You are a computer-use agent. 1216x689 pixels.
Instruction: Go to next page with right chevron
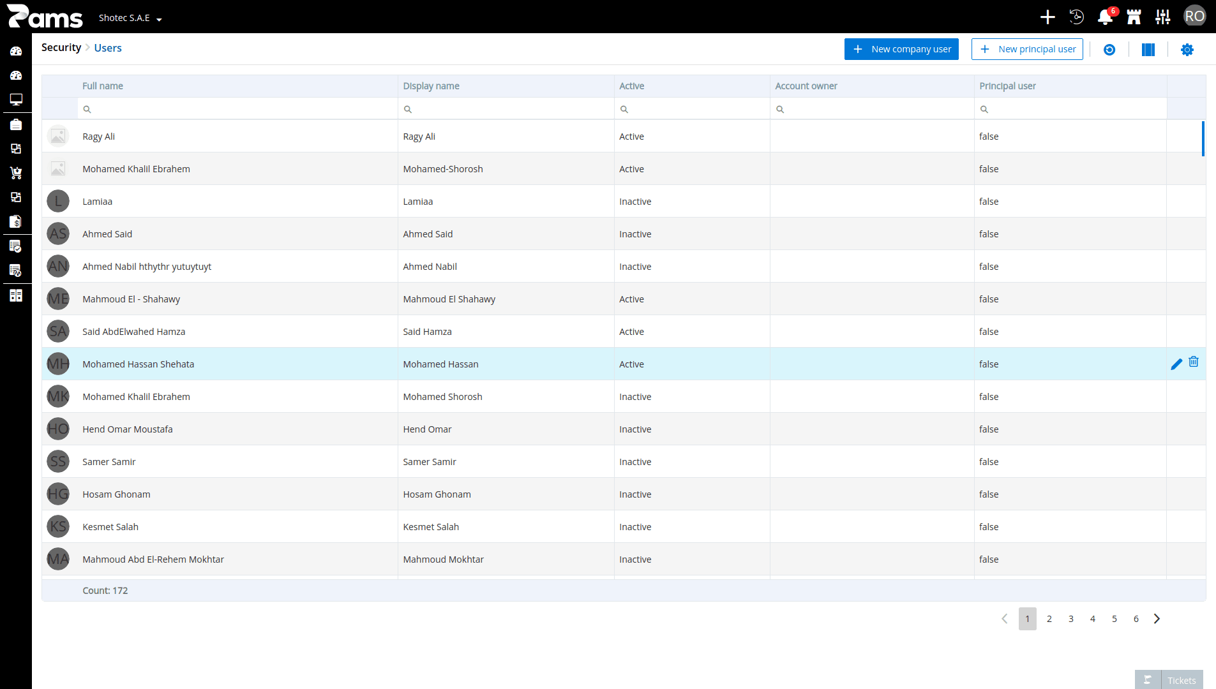1157,619
